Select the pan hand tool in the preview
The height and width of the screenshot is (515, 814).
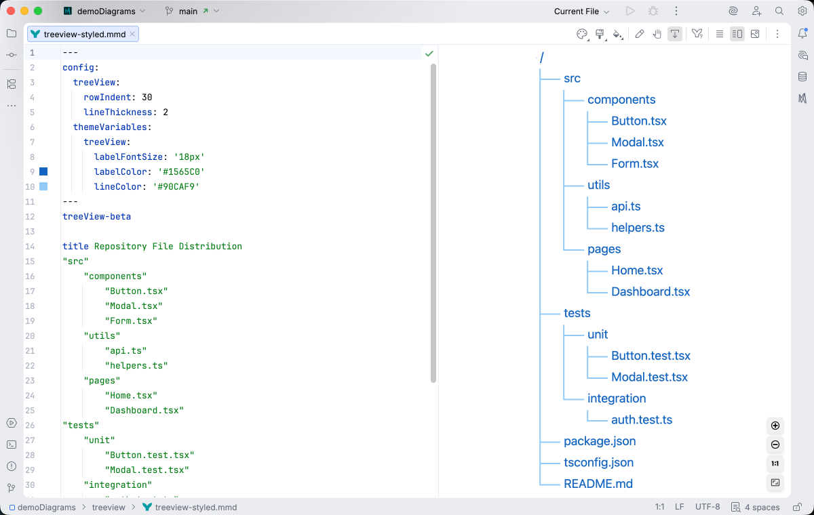[657, 34]
